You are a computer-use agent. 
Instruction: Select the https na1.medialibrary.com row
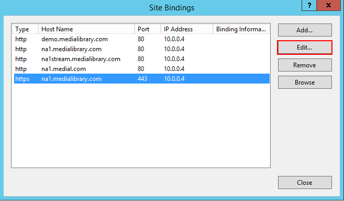pyautogui.click(x=142, y=79)
